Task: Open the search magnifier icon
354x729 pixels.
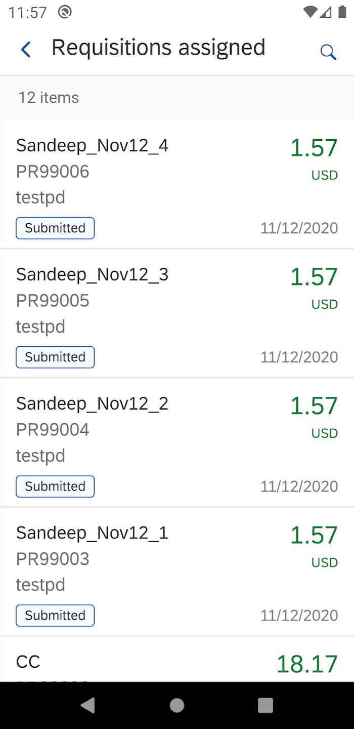Action: (x=328, y=52)
